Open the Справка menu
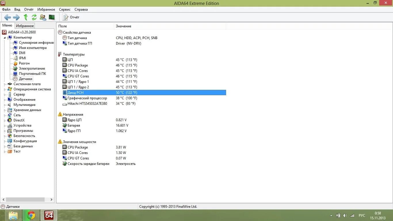Image resolution: width=393 pixels, height=221 pixels. click(x=81, y=9)
